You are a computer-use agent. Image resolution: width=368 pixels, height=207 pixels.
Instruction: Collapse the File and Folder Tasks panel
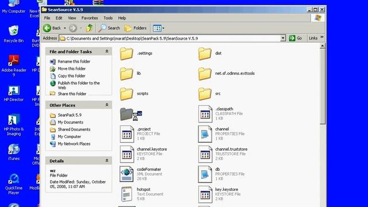(107, 51)
